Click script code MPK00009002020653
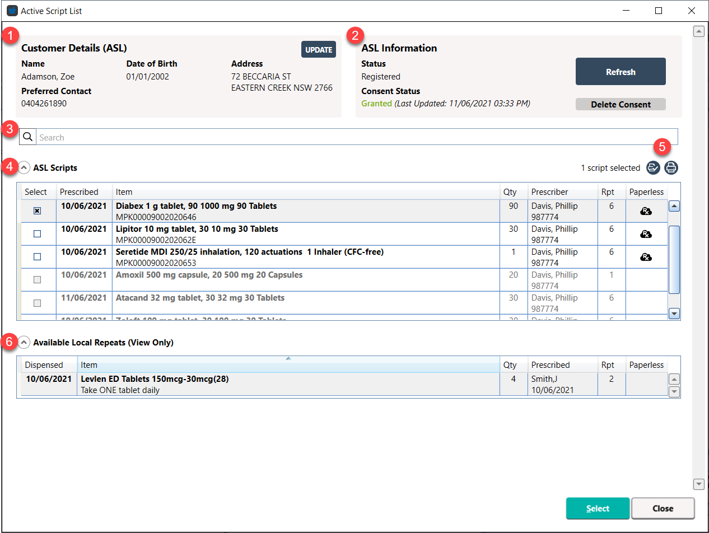 156,263
